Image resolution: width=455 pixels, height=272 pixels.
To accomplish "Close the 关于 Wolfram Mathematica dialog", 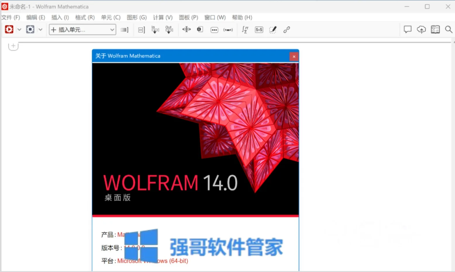I will tap(294, 56).
